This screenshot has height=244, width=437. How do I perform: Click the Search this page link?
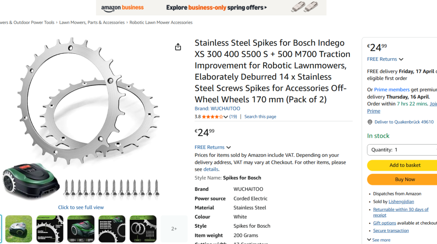pos(260,117)
